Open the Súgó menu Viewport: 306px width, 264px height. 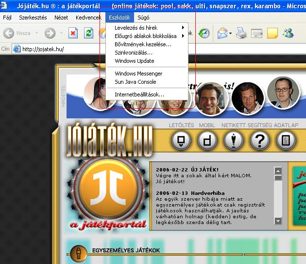click(x=143, y=18)
